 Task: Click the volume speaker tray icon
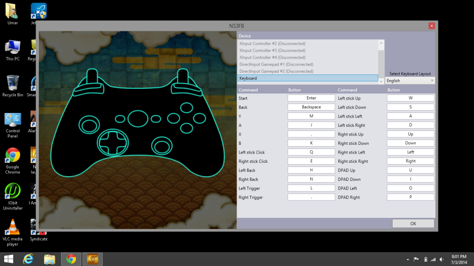442,260
